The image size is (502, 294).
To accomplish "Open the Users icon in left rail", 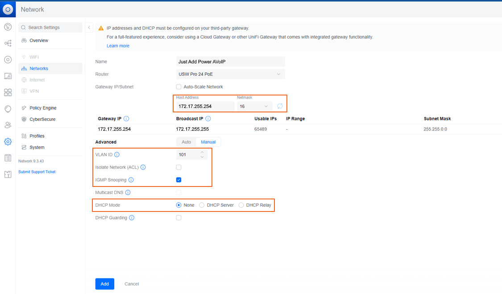I will 8,125.
